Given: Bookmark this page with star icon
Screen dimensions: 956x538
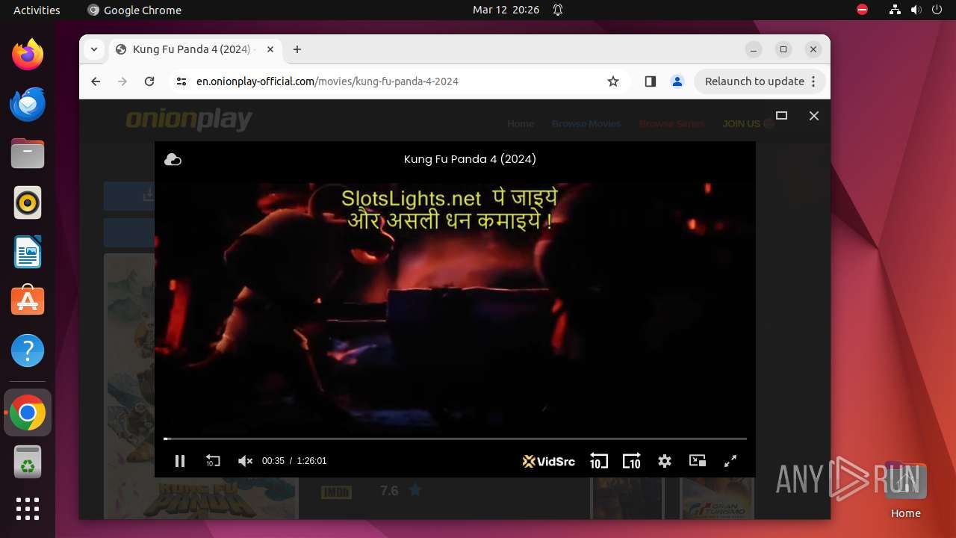Looking at the screenshot, I should pyautogui.click(x=613, y=81).
